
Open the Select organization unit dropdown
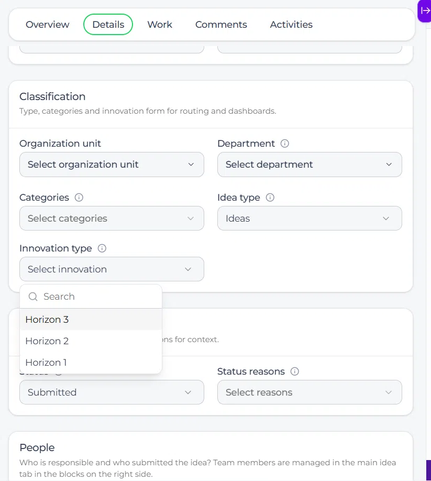pos(112,165)
